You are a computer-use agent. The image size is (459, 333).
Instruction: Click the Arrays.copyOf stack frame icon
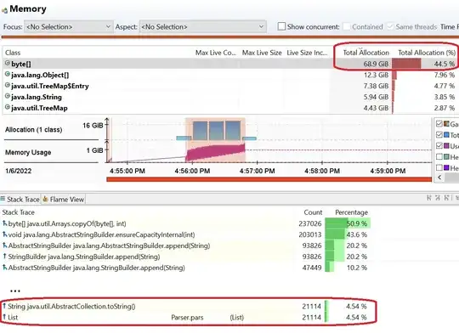pyautogui.click(x=5, y=223)
